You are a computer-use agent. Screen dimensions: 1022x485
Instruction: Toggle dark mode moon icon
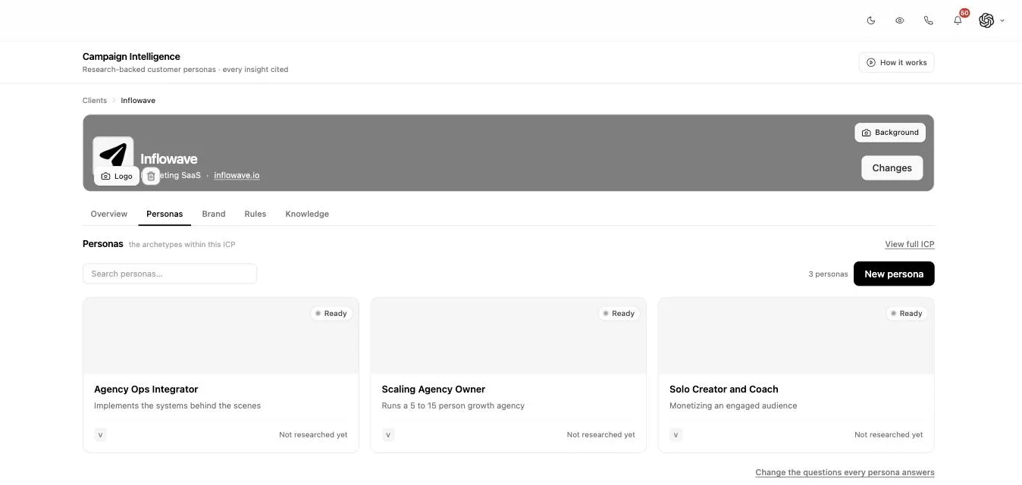[871, 20]
